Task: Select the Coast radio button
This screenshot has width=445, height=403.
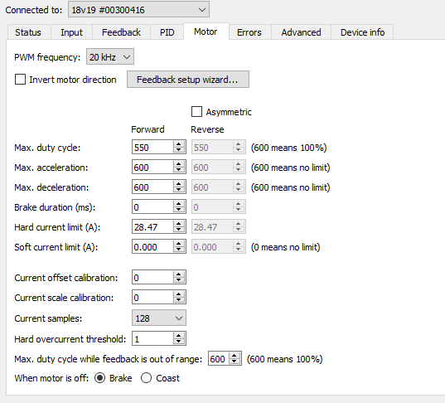Action: point(146,378)
